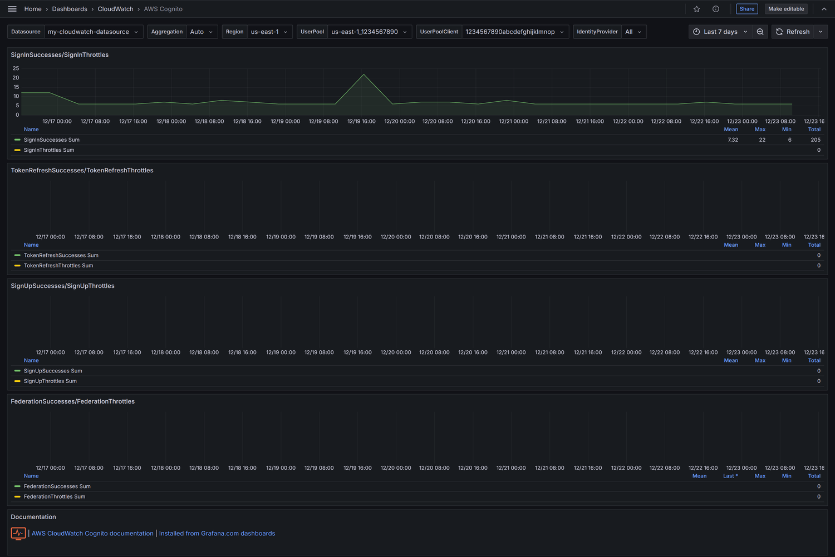Open UserPool variable dropdown

[x=370, y=32]
